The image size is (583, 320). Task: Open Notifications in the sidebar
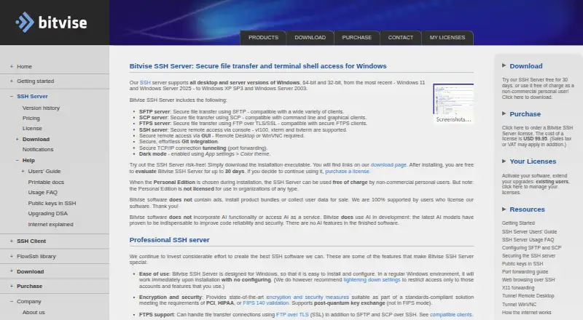[x=38, y=149]
